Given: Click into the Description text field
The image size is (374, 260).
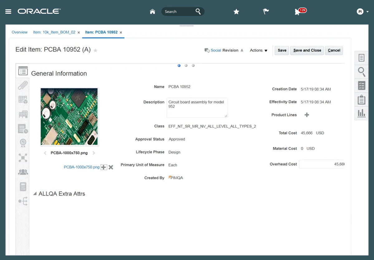Looking at the screenshot, I should (197, 107).
